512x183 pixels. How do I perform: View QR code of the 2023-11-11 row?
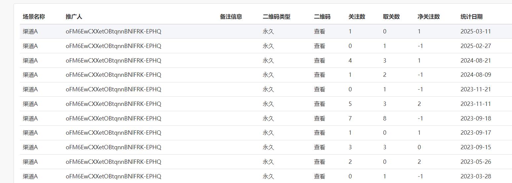coord(319,104)
